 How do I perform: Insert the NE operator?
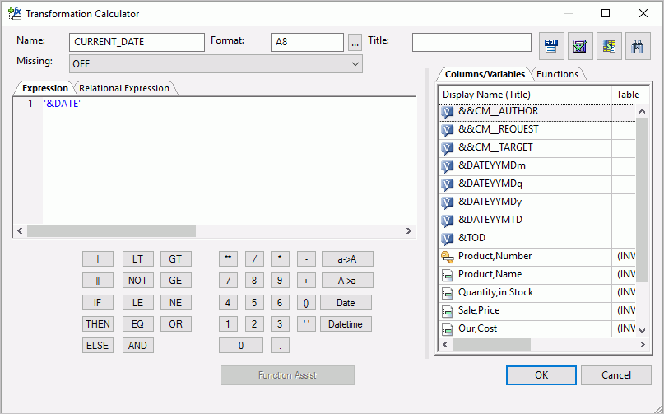[176, 303]
